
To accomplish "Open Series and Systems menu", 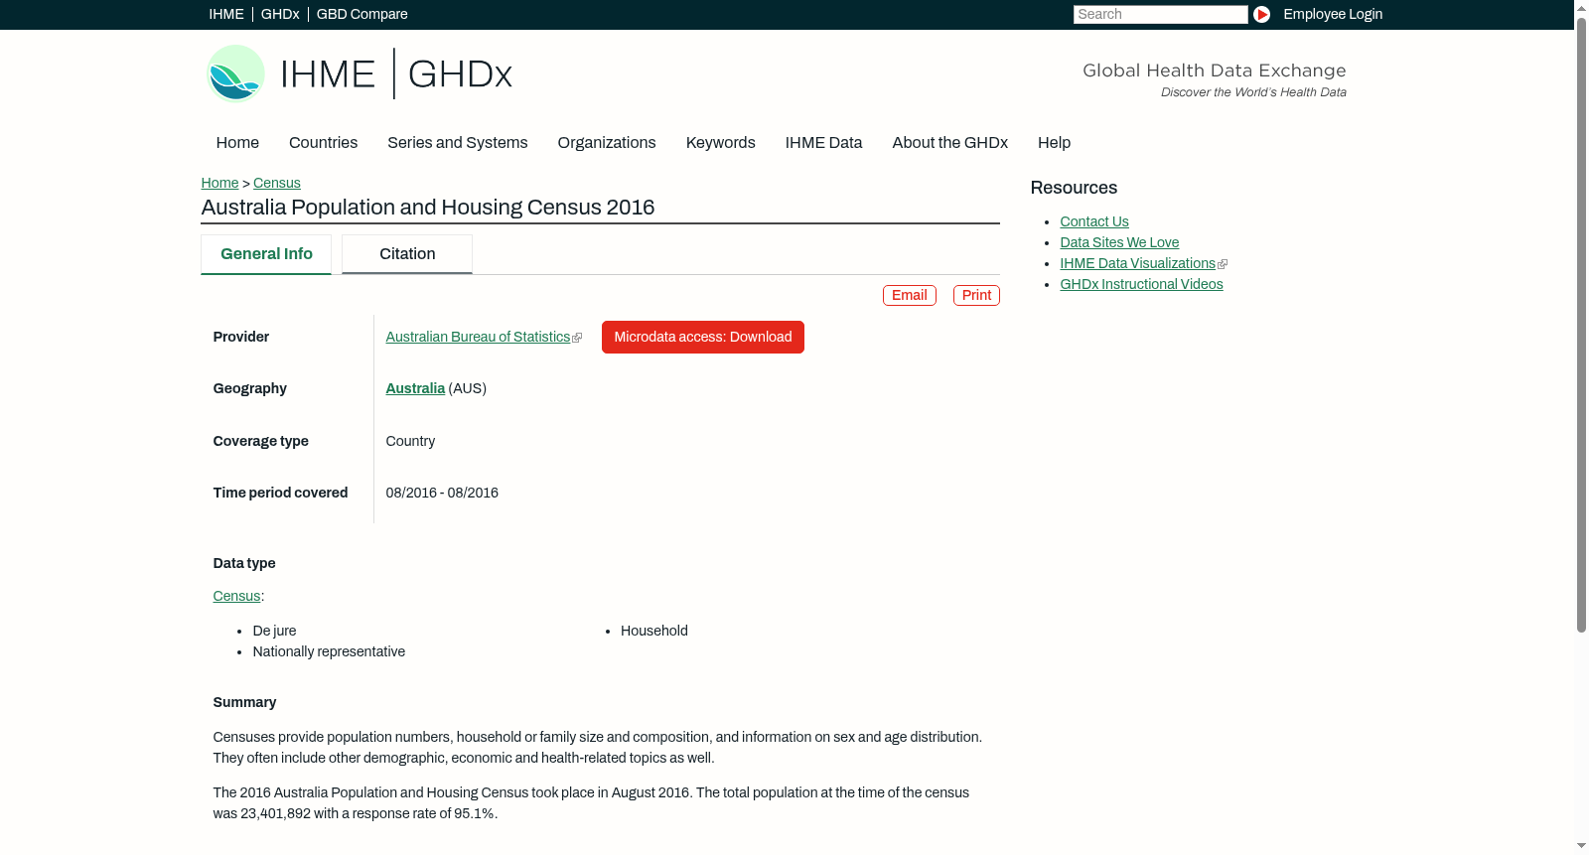I will pyautogui.click(x=457, y=142).
